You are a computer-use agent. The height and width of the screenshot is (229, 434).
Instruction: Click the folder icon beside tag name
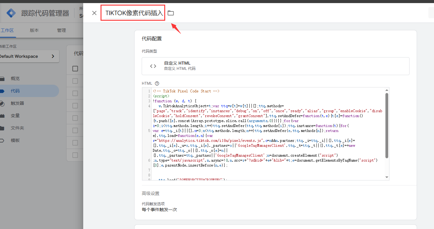[171, 13]
